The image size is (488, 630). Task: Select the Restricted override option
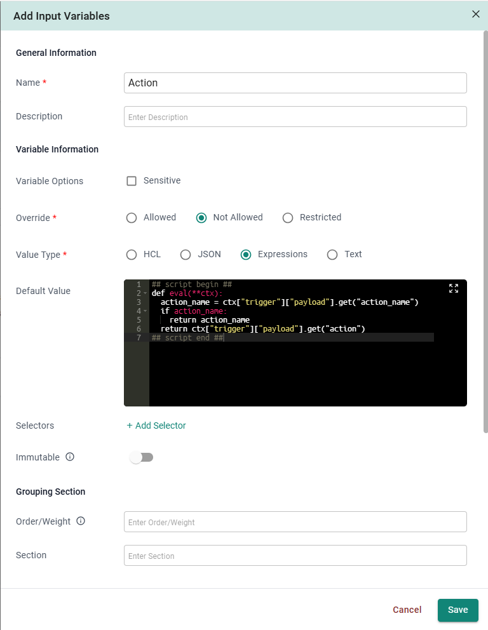coord(288,218)
